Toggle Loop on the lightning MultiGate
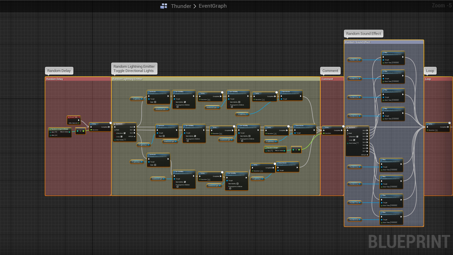Image resolution: width=453 pixels, height=255 pixels. pyautogui.click(x=121, y=137)
